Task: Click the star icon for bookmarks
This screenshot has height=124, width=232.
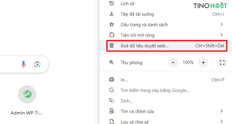Action: [x=112, y=24]
